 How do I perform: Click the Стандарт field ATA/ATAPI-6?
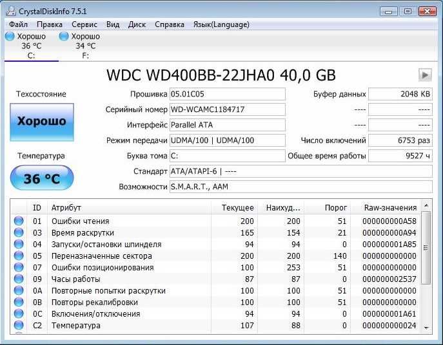[301, 171]
